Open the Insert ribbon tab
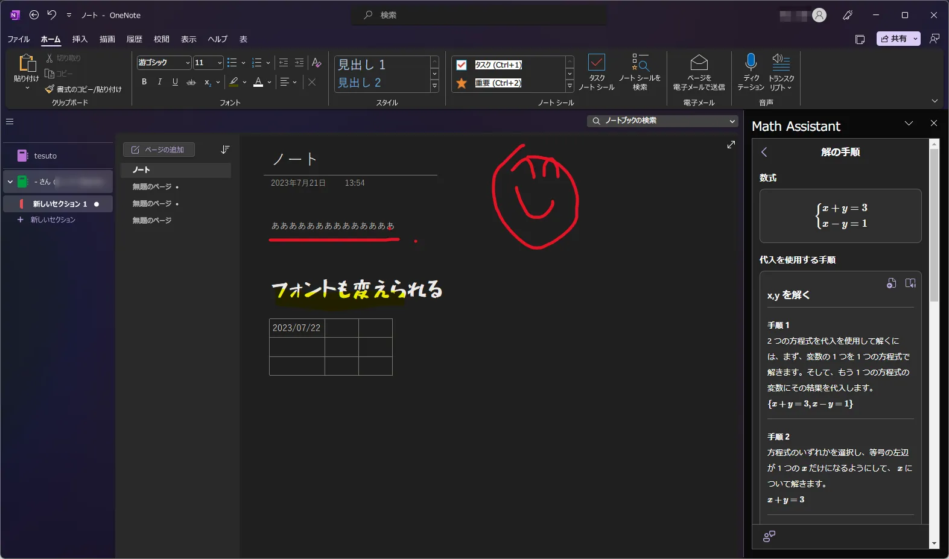The width and height of the screenshot is (949, 559). pyautogui.click(x=80, y=39)
